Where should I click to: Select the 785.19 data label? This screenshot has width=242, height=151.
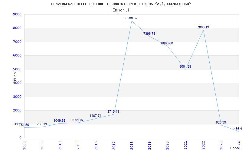coord(42,124)
